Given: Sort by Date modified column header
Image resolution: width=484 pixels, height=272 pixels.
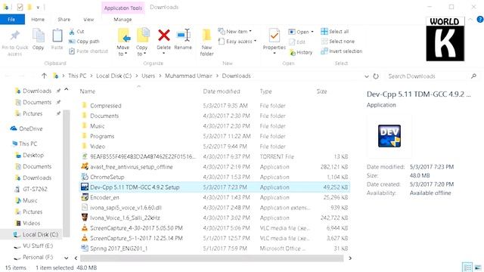Looking at the screenshot, I should pyautogui.click(x=222, y=91).
